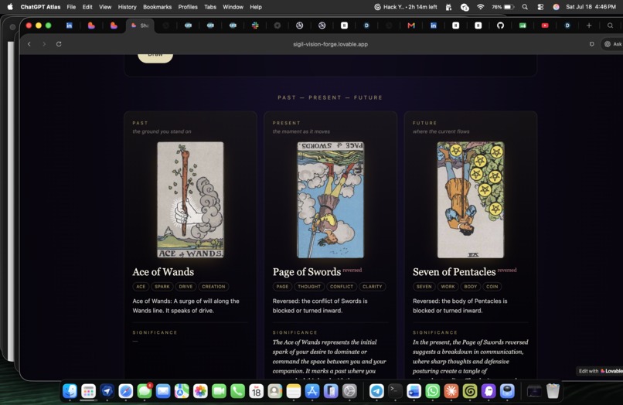This screenshot has height=405, width=623.
Task: Switch to the Gmail tab
Action: (411, 26)
